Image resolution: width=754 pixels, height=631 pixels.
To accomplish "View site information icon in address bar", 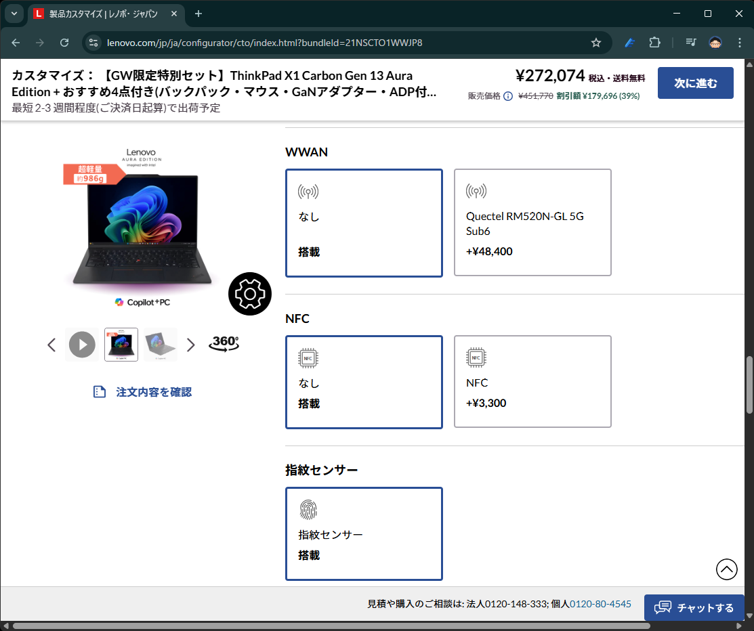I will [x=93, y=43].
